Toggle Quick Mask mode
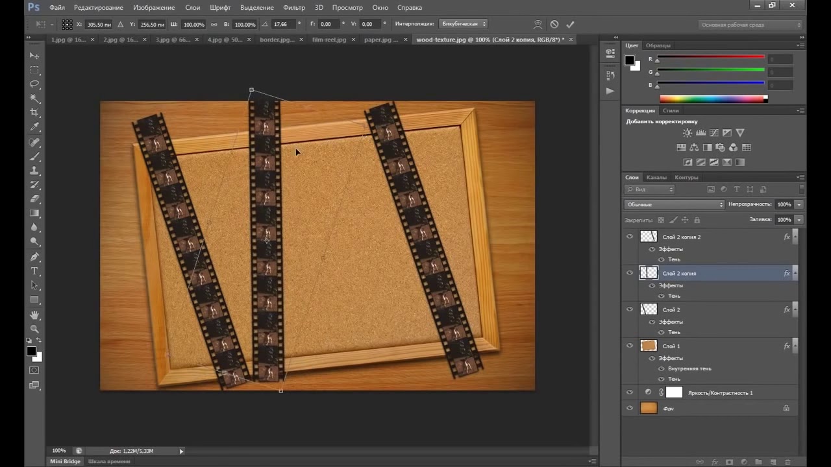 click(x=34, y=370)
